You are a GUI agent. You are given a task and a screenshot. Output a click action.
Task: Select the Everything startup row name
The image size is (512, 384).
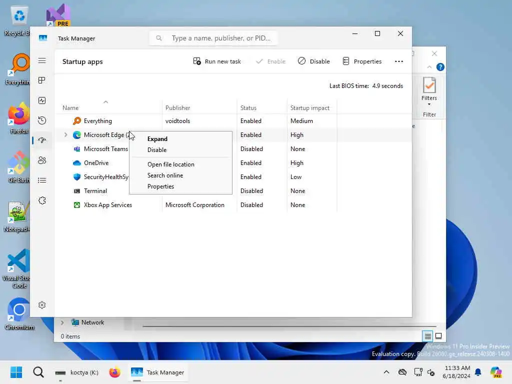point(97,121)
